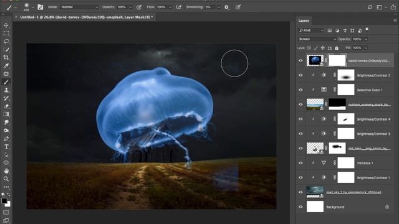The height and width of the screenshot is (224, 399).
Task: Toggle the layer filter on/off switch
Action: pos(367,29)
